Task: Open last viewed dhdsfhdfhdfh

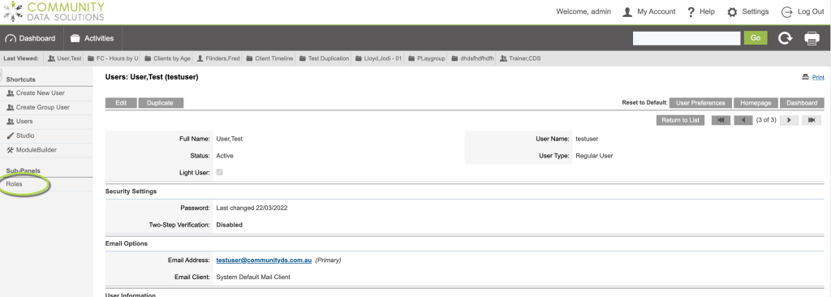Action: pyautogui.click(x=473, y=58)
